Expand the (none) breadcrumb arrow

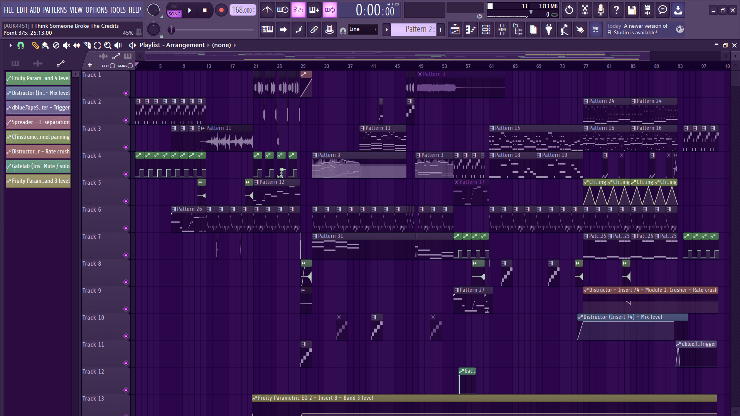click(x=235, y=45)
